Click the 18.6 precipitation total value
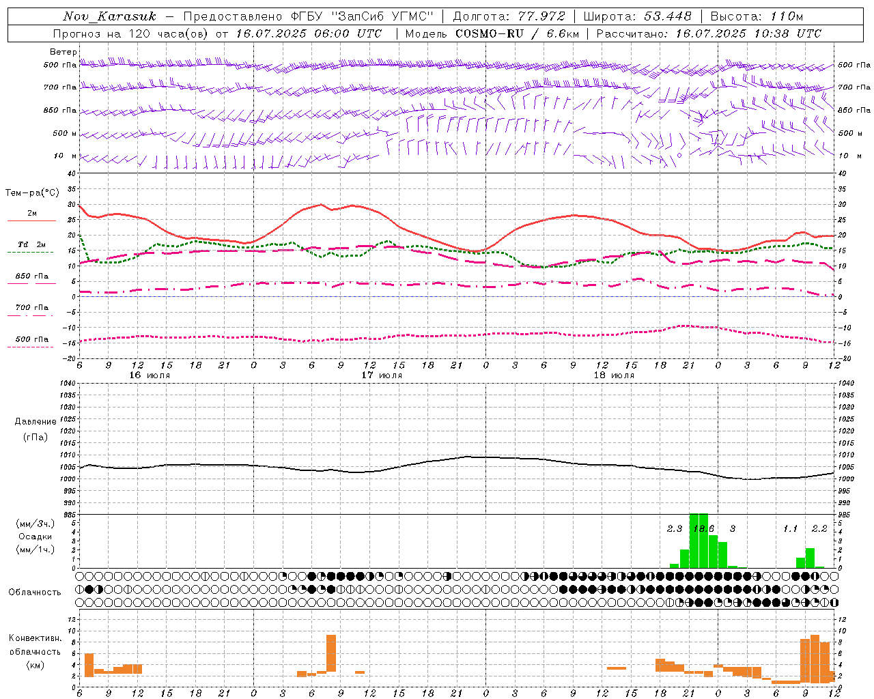 coord(703,529)
